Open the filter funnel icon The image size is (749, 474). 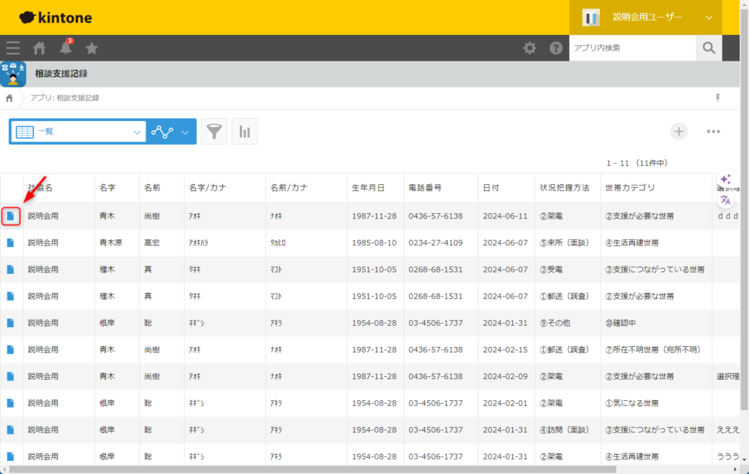pyautogui.click(x=214, y=131)
